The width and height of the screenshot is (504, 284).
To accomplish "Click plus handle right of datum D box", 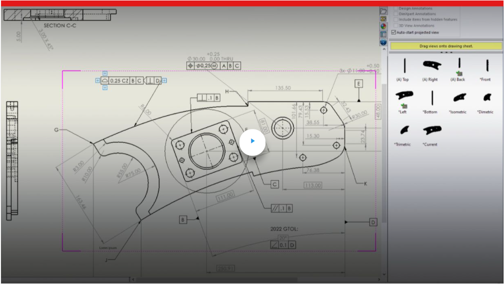I will 164,80.
